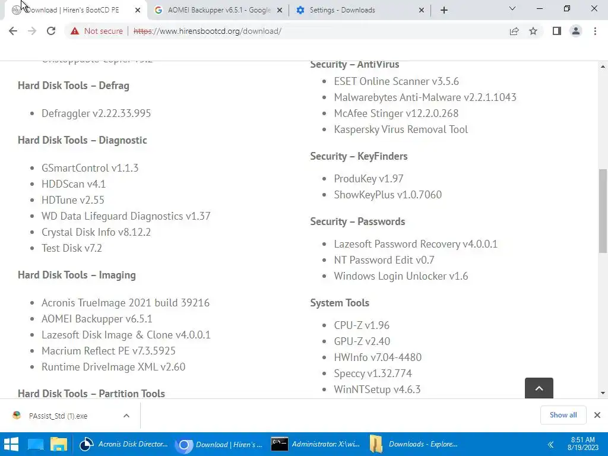Reload the current page

pos(51,31)
